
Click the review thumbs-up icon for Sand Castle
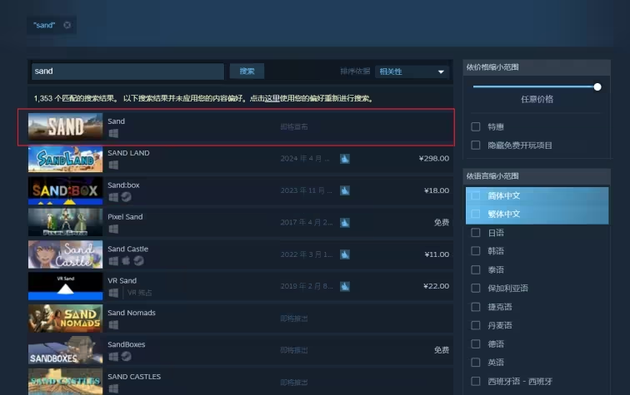345,254
